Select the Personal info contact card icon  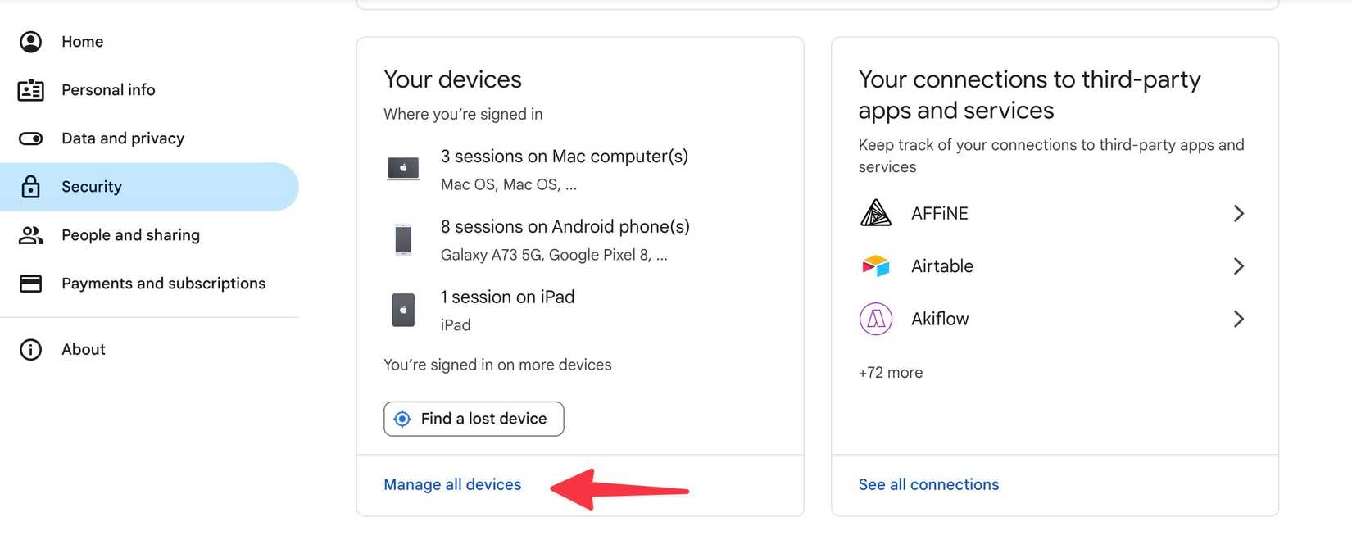(30, 89)
